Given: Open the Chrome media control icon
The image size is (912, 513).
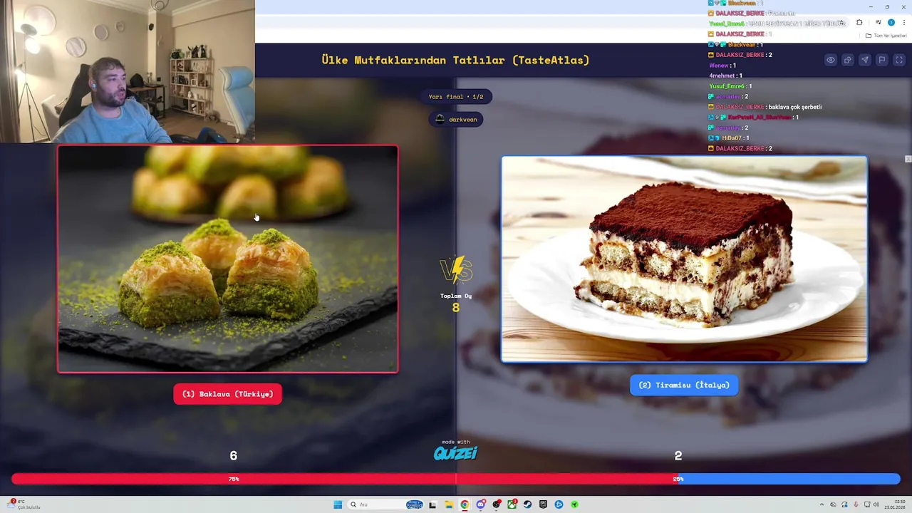Looking at the screenshot, I should pos(879,22).
